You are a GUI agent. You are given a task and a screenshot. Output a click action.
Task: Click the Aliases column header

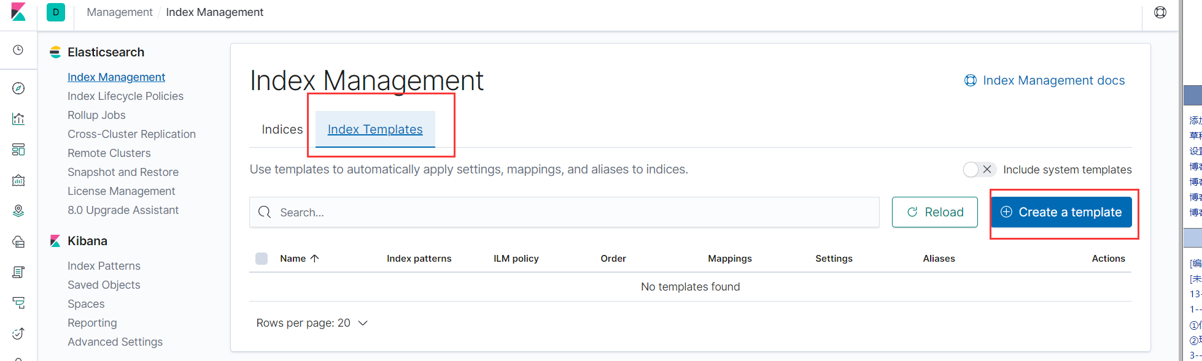(x=939, y=259)
